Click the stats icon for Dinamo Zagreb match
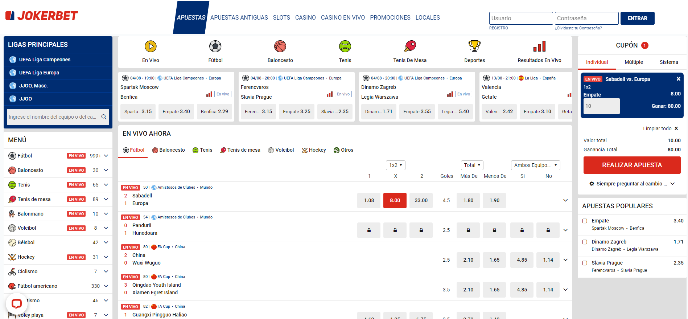Screen dimensions: 688x319 [x=450, y=94]
